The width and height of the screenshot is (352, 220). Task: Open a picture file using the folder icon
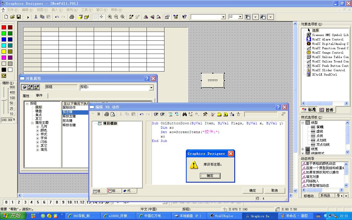pos(12,17)
